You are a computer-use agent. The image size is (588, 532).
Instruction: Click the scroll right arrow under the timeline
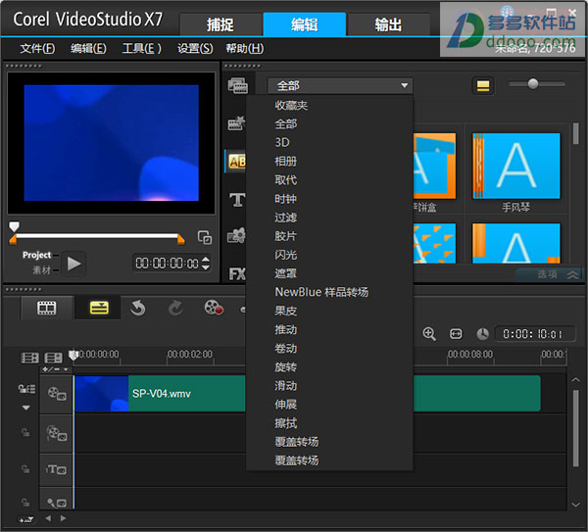point(63,518)
